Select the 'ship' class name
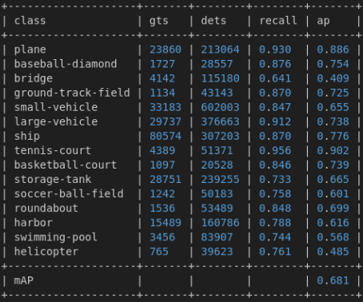 [x=27, y=137]
